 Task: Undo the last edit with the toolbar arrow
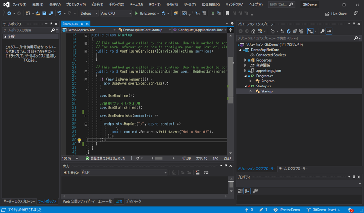[60, 14]
